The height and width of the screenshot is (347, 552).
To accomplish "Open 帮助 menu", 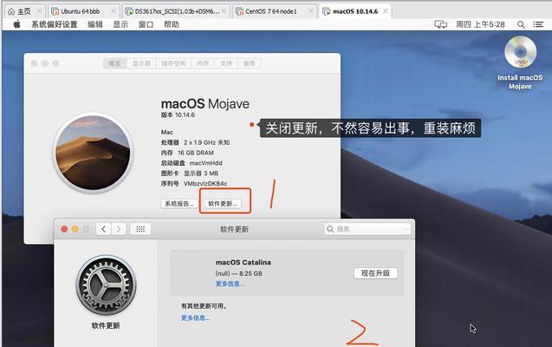I will [x=172, y=24].
